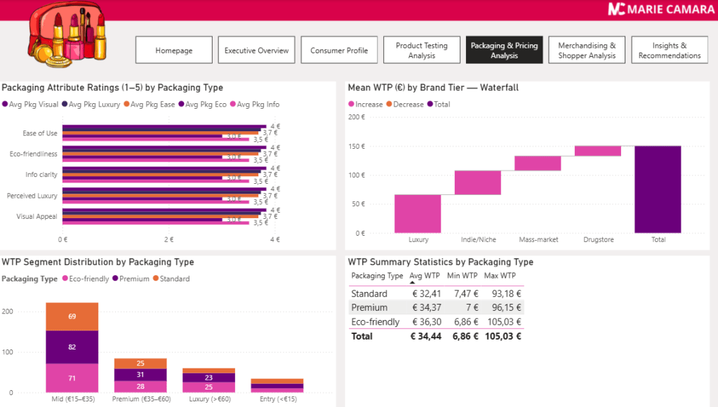Switch to the Consumer Profile page
Image resolution: width=718 pixels, height=407 pixels.
coord(338,51)
